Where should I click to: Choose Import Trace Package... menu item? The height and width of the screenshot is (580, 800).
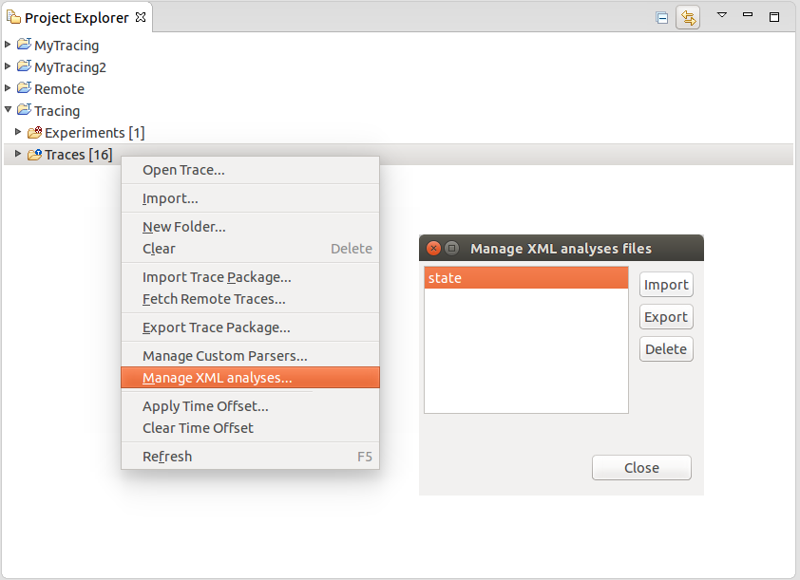tap(217, 277)
